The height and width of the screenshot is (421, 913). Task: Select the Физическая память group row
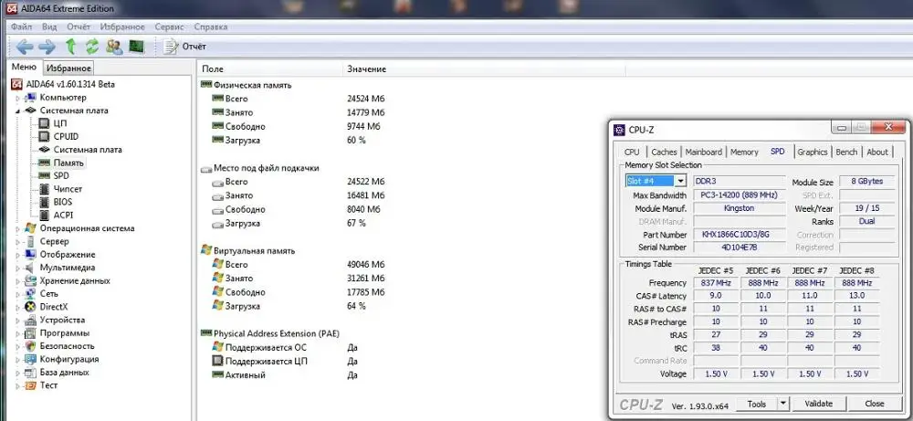pos(252,85)
